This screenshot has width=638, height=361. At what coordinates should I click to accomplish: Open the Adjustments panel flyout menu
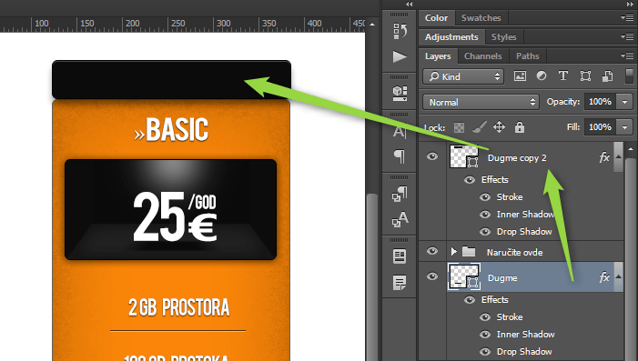coord(627,36)
